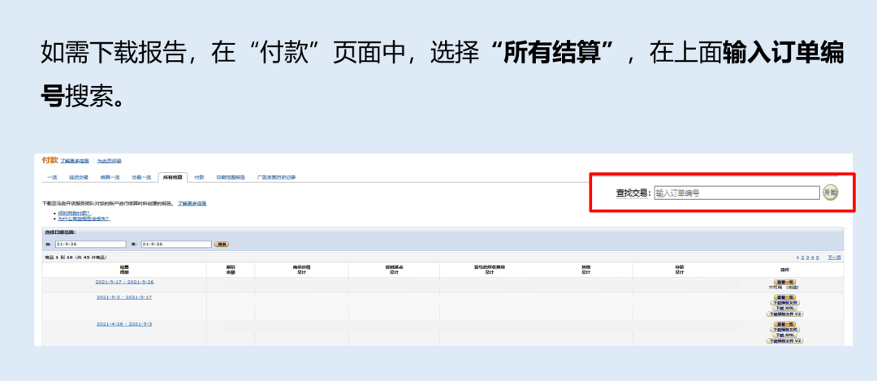Switch to the 广告发票历史记录 tab
This screenshot has height=381, width=877.
[x=276, y=176]
